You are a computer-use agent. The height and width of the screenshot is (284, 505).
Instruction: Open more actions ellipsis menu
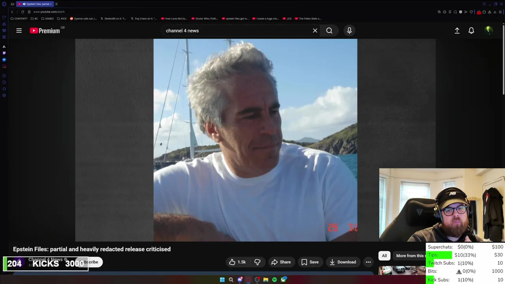(368, 262)
